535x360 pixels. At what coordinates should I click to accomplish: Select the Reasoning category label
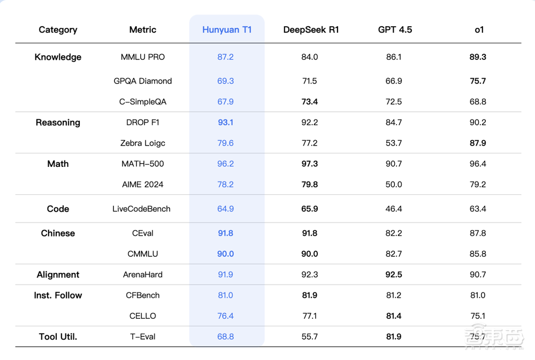click(58, 122)
